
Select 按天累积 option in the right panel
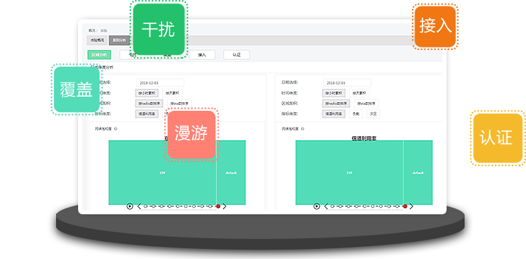[359, 93]
